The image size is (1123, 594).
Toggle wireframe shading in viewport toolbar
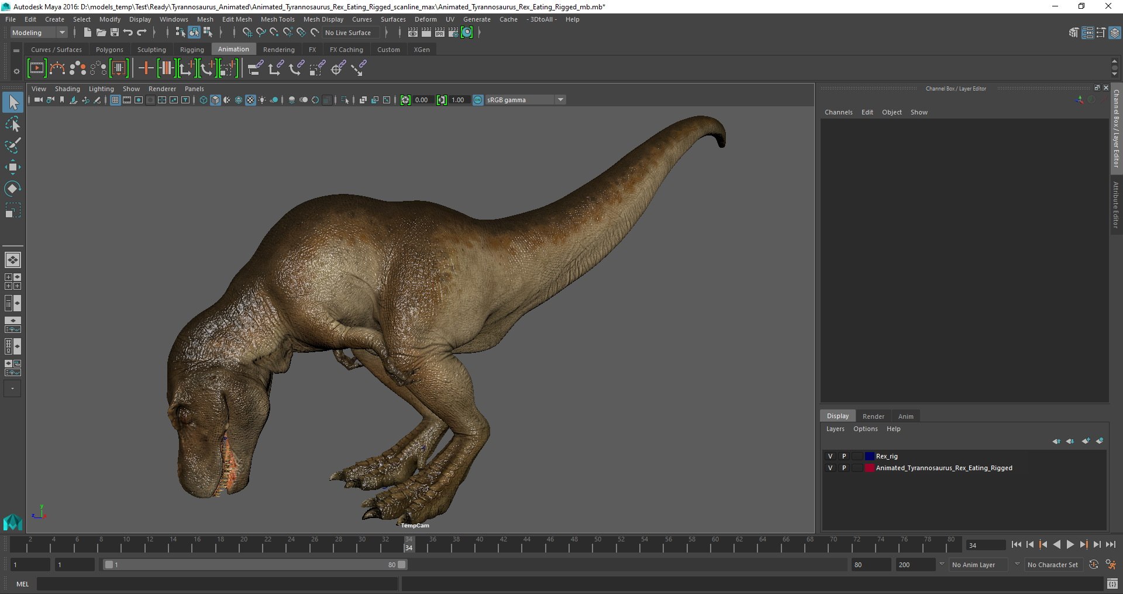click(x=203, y=100)
